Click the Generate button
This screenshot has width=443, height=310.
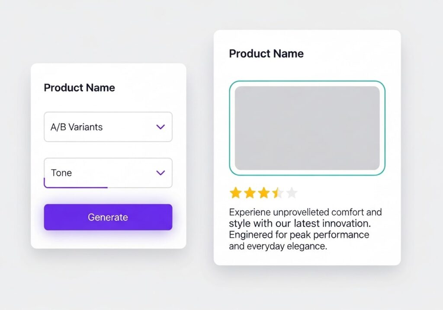coord(108,217)
